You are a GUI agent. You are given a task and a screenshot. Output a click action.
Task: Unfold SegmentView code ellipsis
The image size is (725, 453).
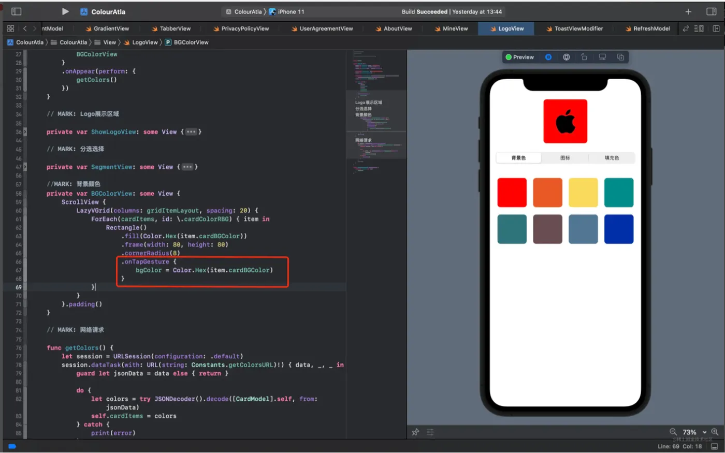pos(187,167)
